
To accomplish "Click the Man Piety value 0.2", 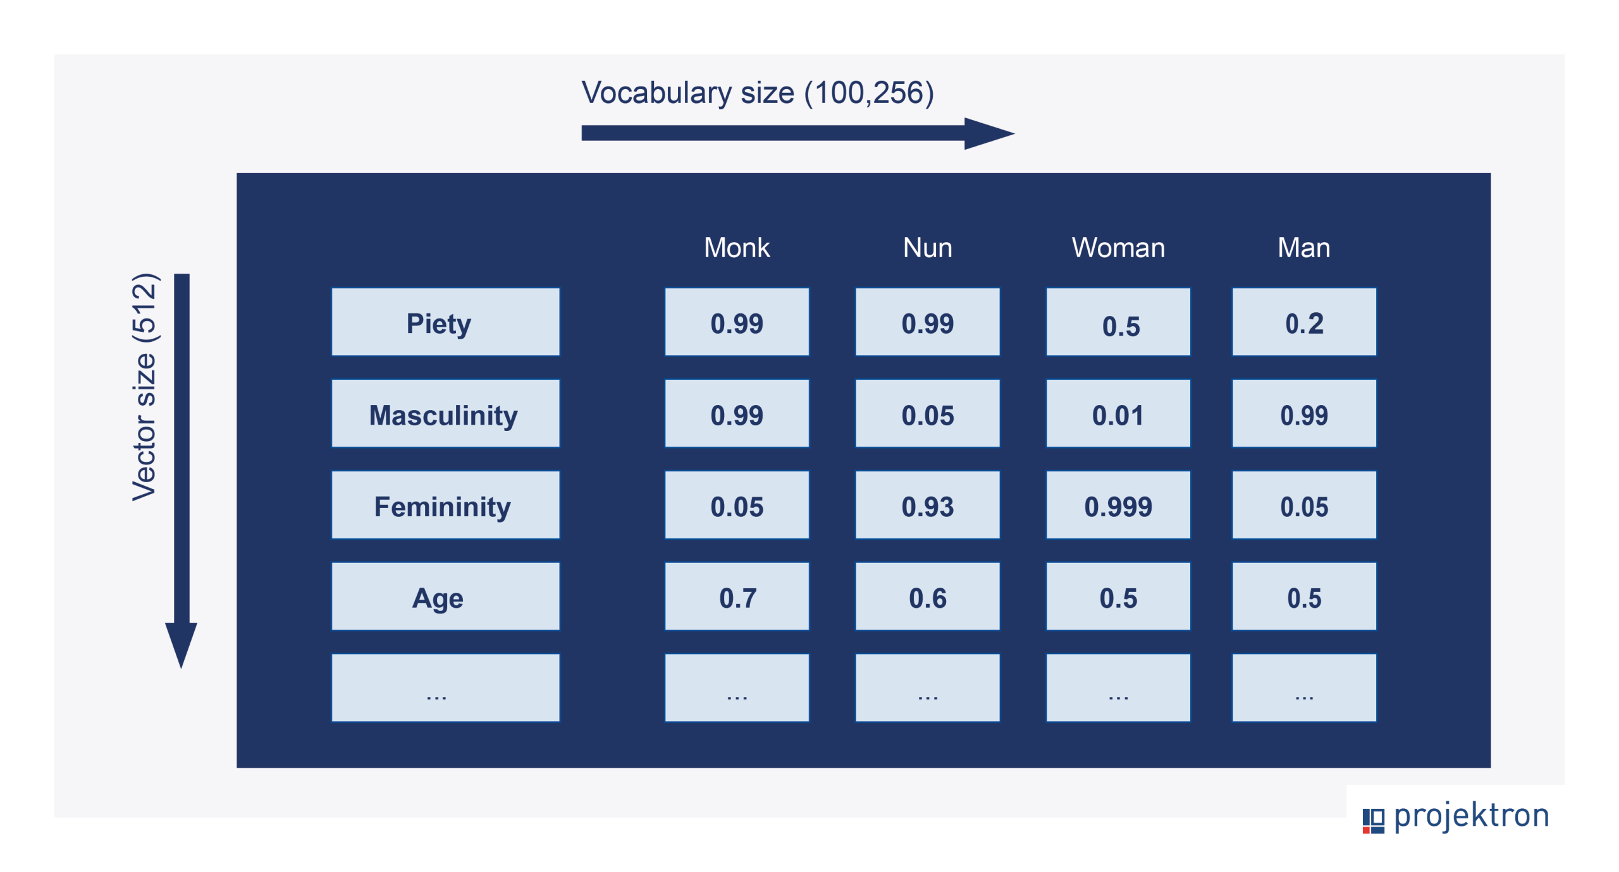I will coord(1303,322).
